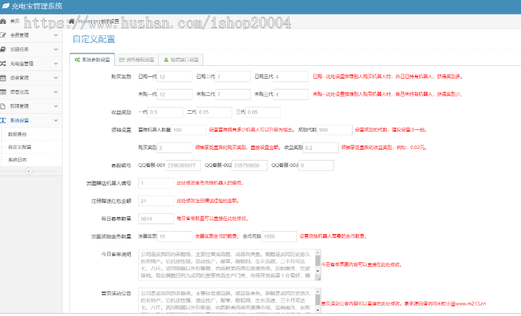Click inside 首页滚动公告 text area
Screen dimensions: 521x316
point(226,300)
